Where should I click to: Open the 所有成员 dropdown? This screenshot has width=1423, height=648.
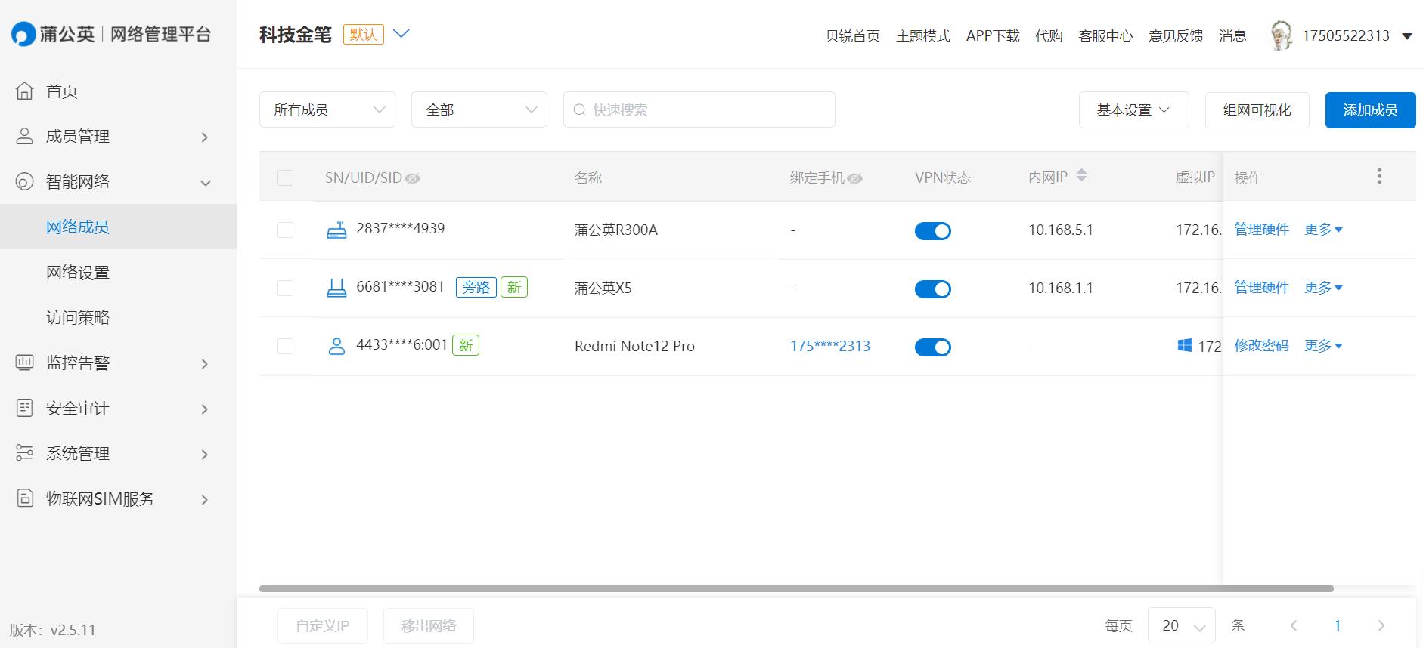coord(327,110)
